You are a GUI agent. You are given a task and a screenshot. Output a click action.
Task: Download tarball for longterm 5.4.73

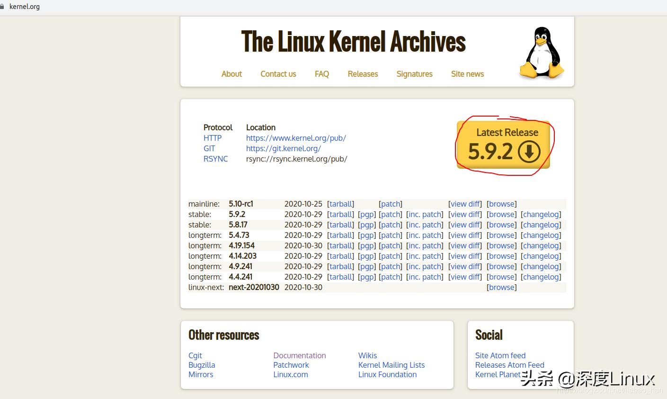(x=341, y=235)
